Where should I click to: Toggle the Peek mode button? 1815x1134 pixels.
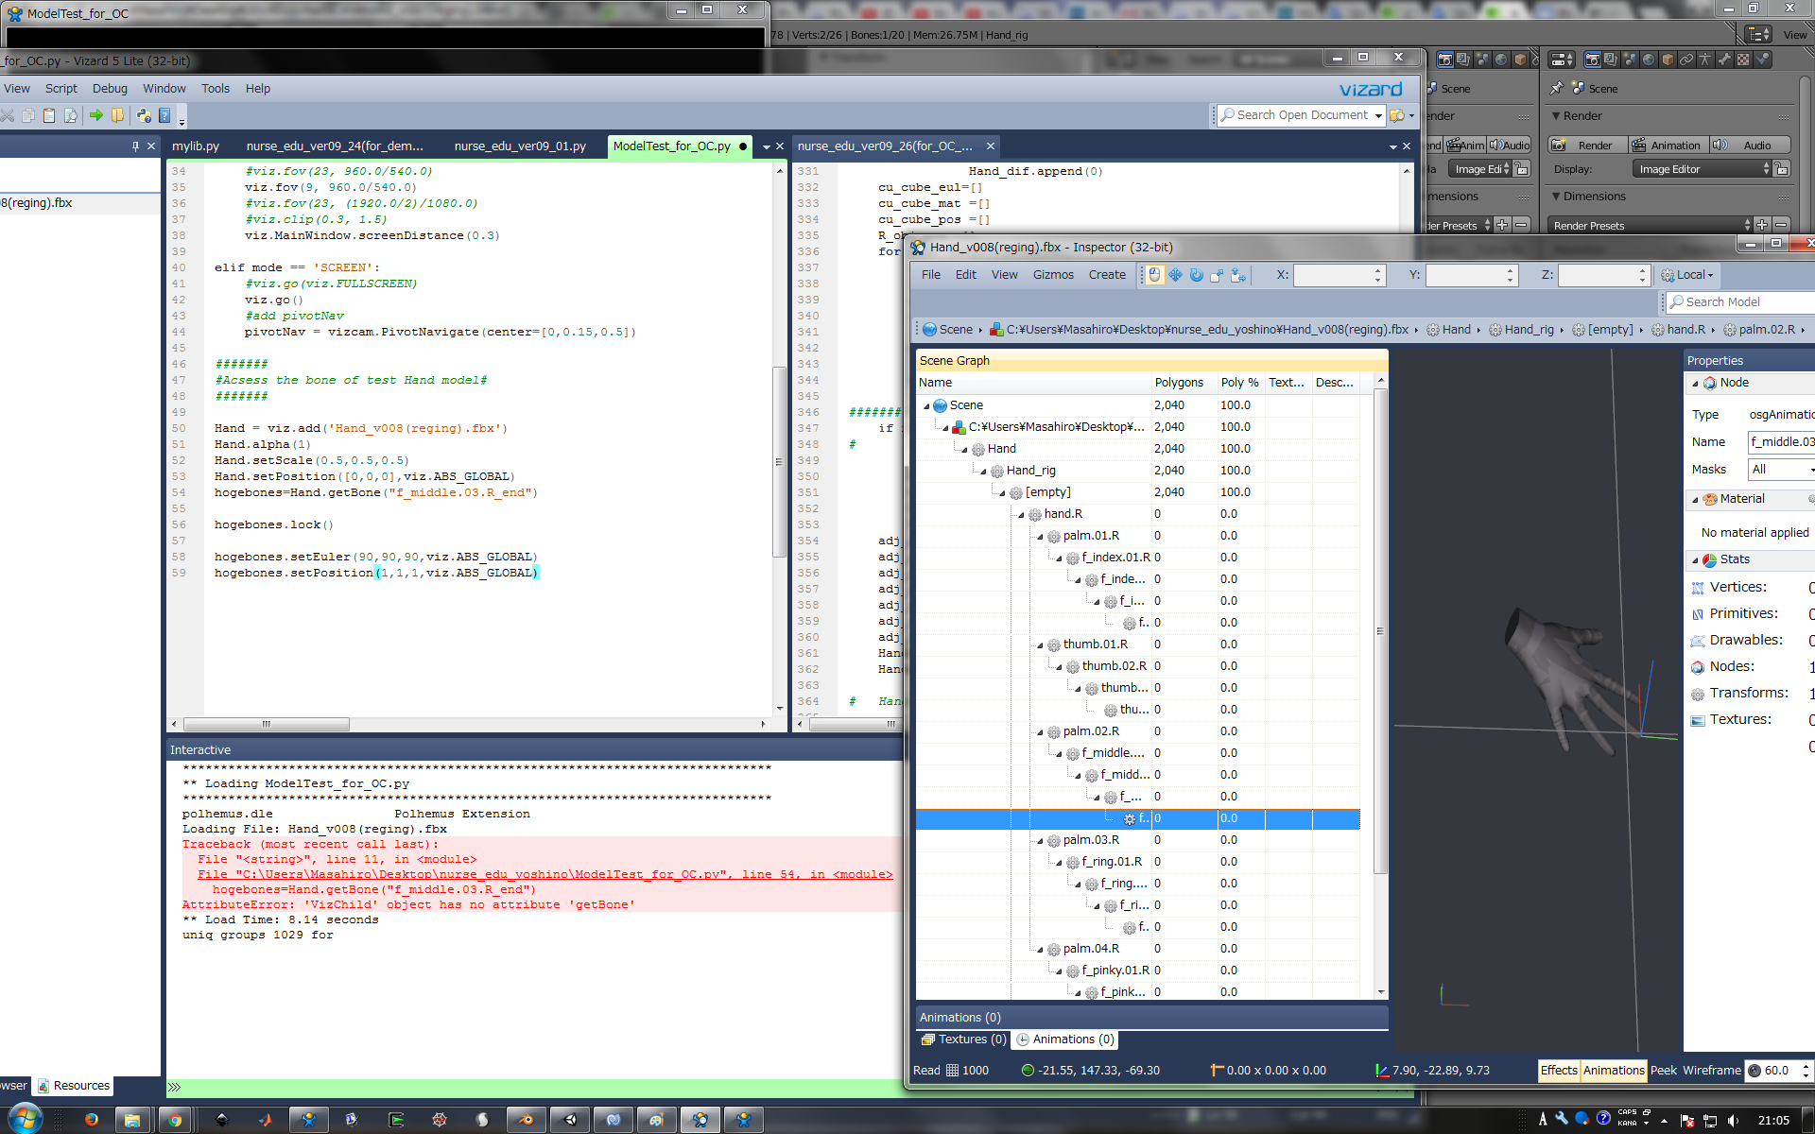[1663, 1070]
